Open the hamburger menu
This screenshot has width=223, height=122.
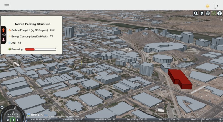click(x=7, y=6)
